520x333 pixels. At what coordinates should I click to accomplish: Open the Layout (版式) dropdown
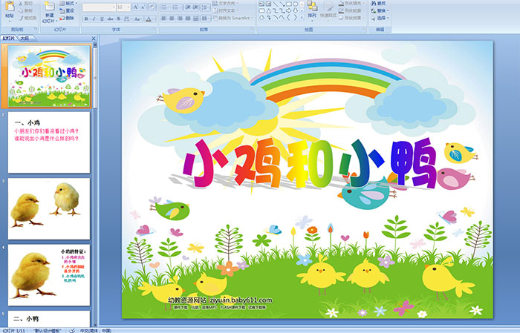click(x=68, y=3)
